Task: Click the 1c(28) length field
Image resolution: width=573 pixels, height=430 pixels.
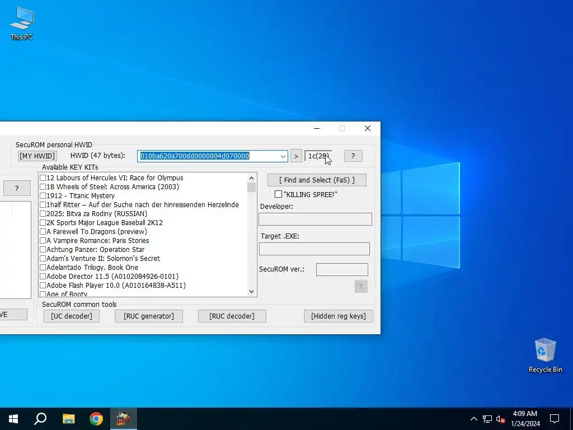Action: [318, 156]
